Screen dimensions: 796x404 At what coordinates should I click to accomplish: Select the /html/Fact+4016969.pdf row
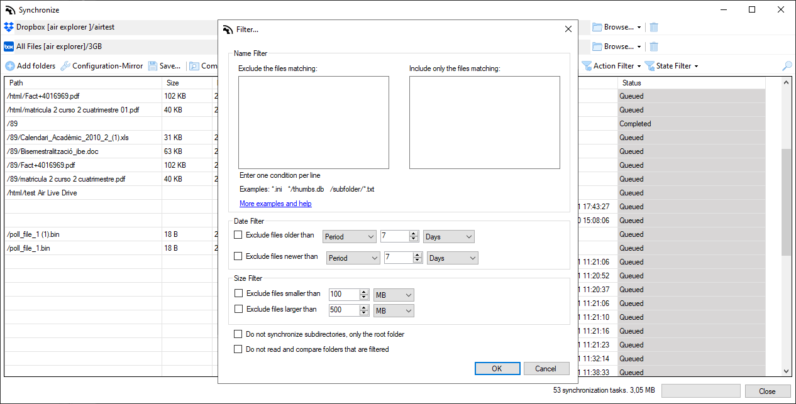coord(75,96)
